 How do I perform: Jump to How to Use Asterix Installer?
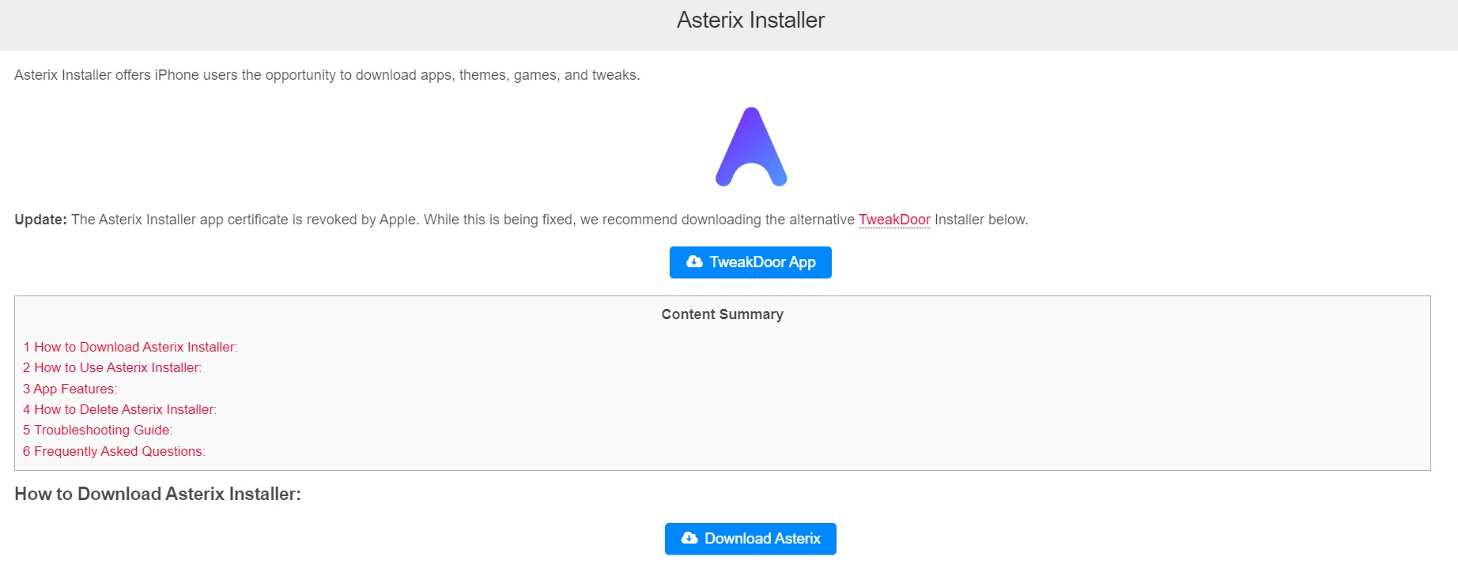[x=112, y=367]
